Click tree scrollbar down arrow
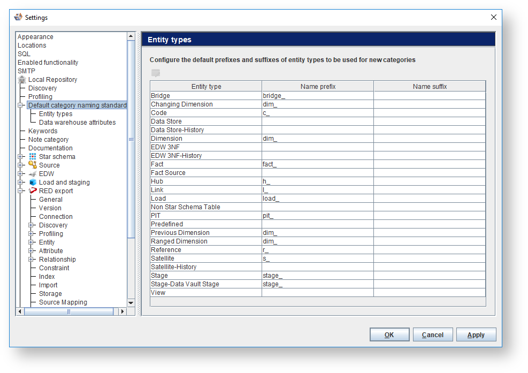This screenshot has height=373, width=528. pos(131,302)
